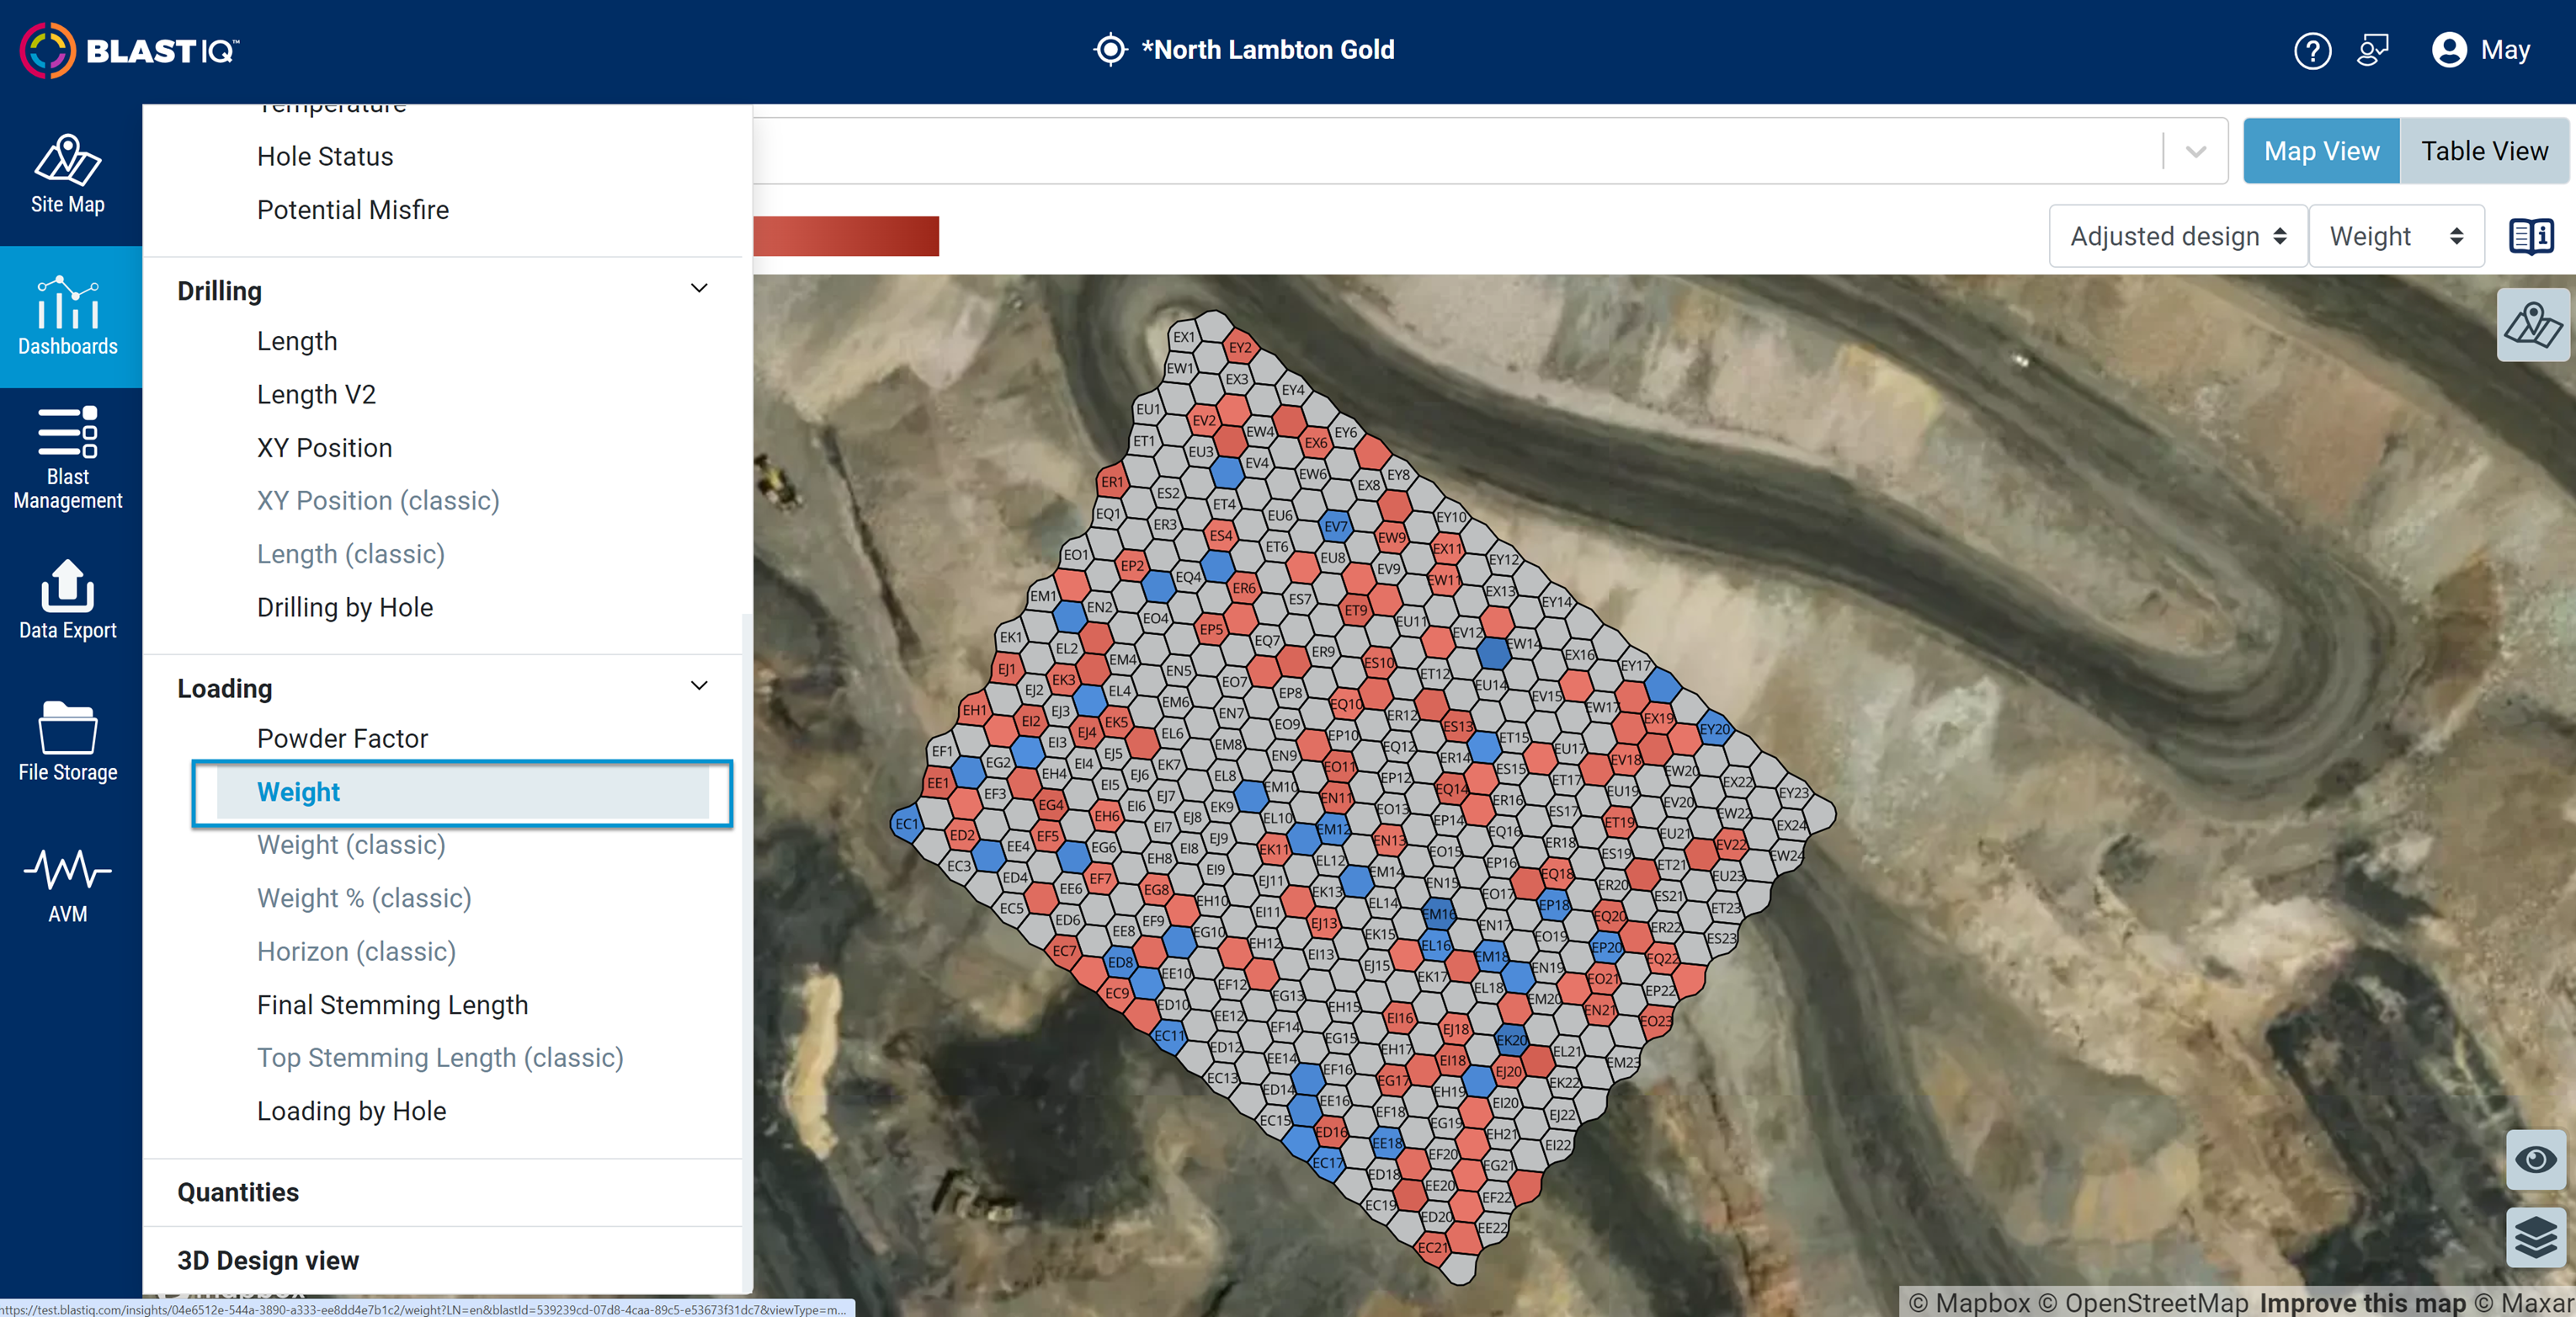Collapse the Drilling section chevron
2576x1317 pixels.
point(699,289)
